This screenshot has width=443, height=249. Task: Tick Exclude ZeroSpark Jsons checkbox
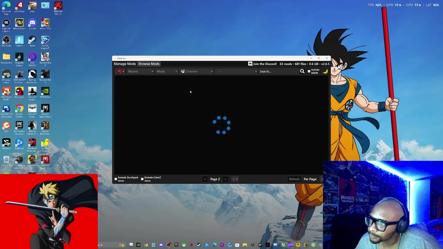point(116,179)
